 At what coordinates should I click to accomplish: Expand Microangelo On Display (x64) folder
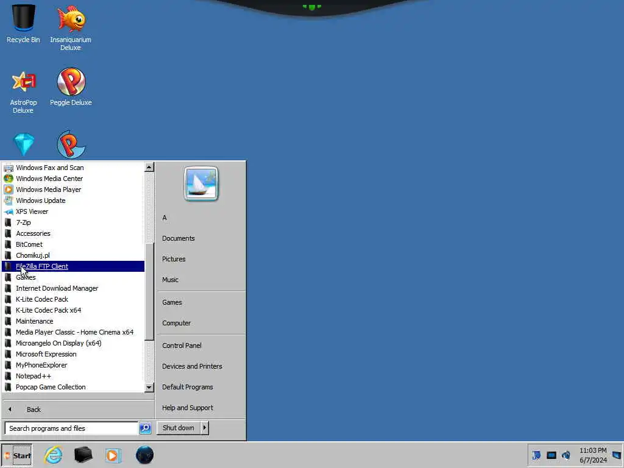coord(73,343)
